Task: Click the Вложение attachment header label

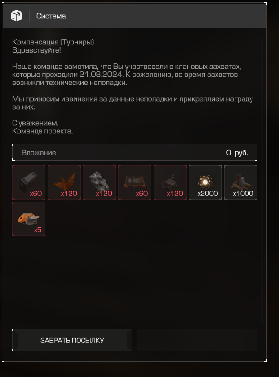Action: [x=39, y=153]
